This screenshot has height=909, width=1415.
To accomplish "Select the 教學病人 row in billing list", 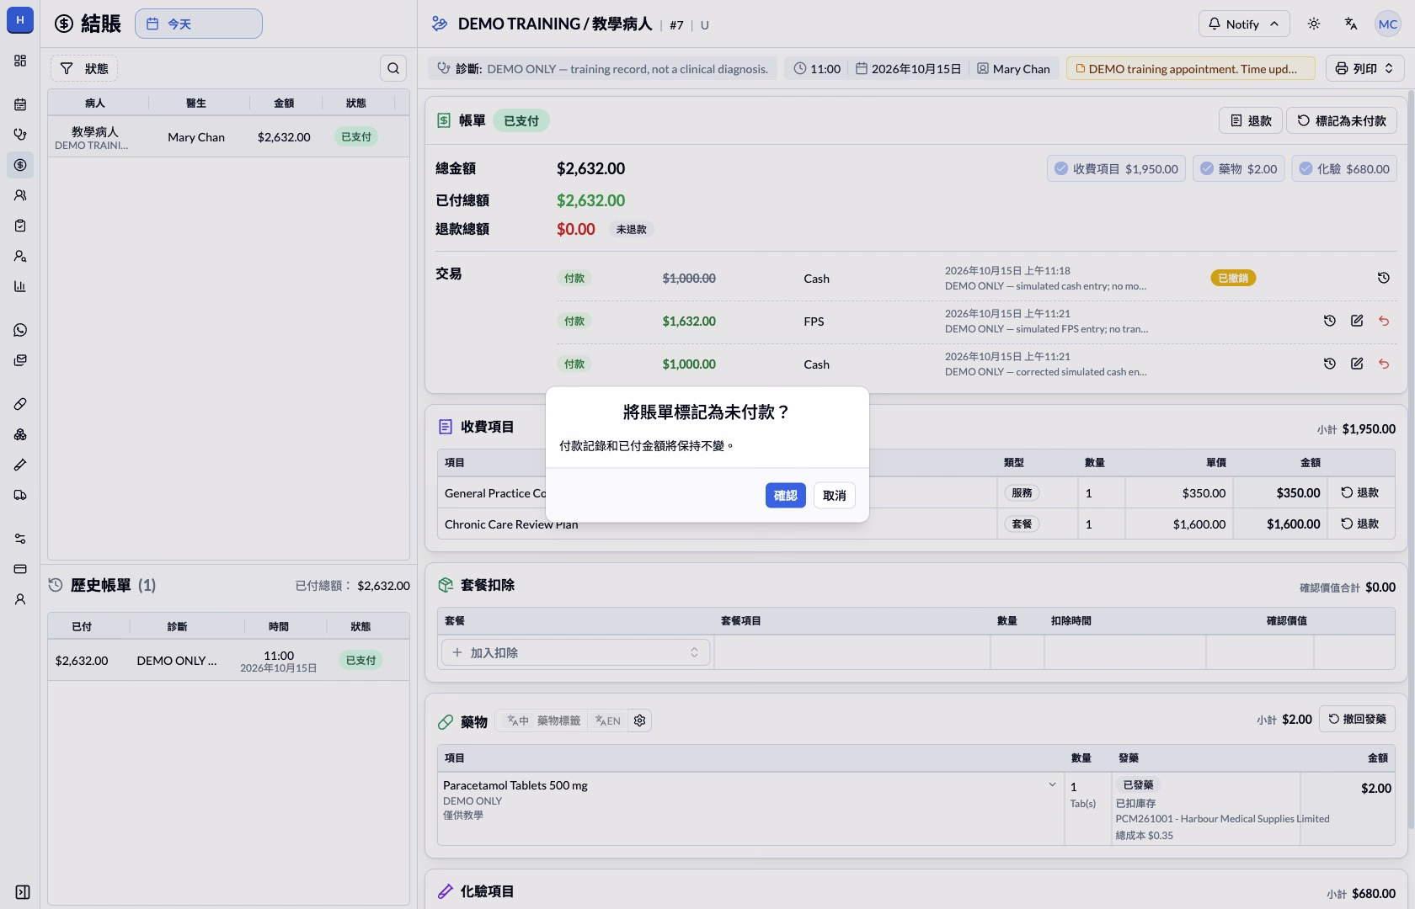I will pyautogui.click(x=228, y=137).
